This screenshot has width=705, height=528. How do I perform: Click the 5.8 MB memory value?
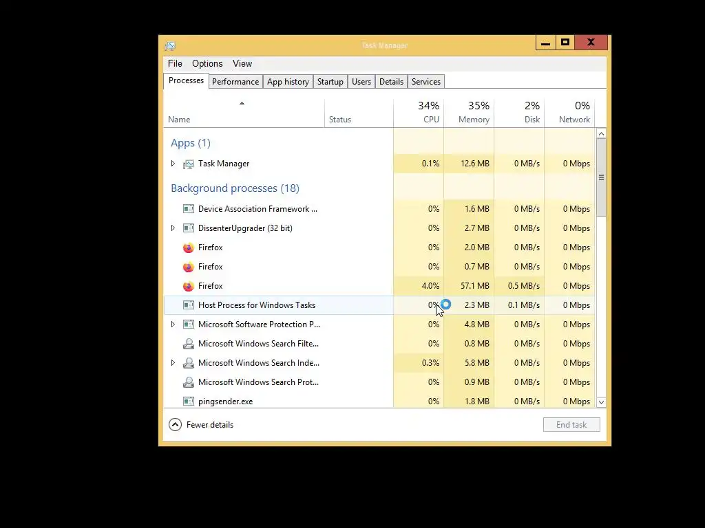coord(476,363)
